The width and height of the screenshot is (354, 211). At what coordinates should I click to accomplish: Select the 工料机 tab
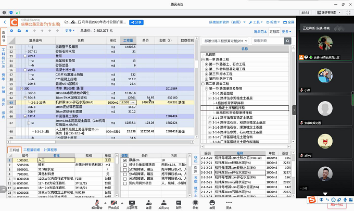pyautogui.click(x=14, y=150)
